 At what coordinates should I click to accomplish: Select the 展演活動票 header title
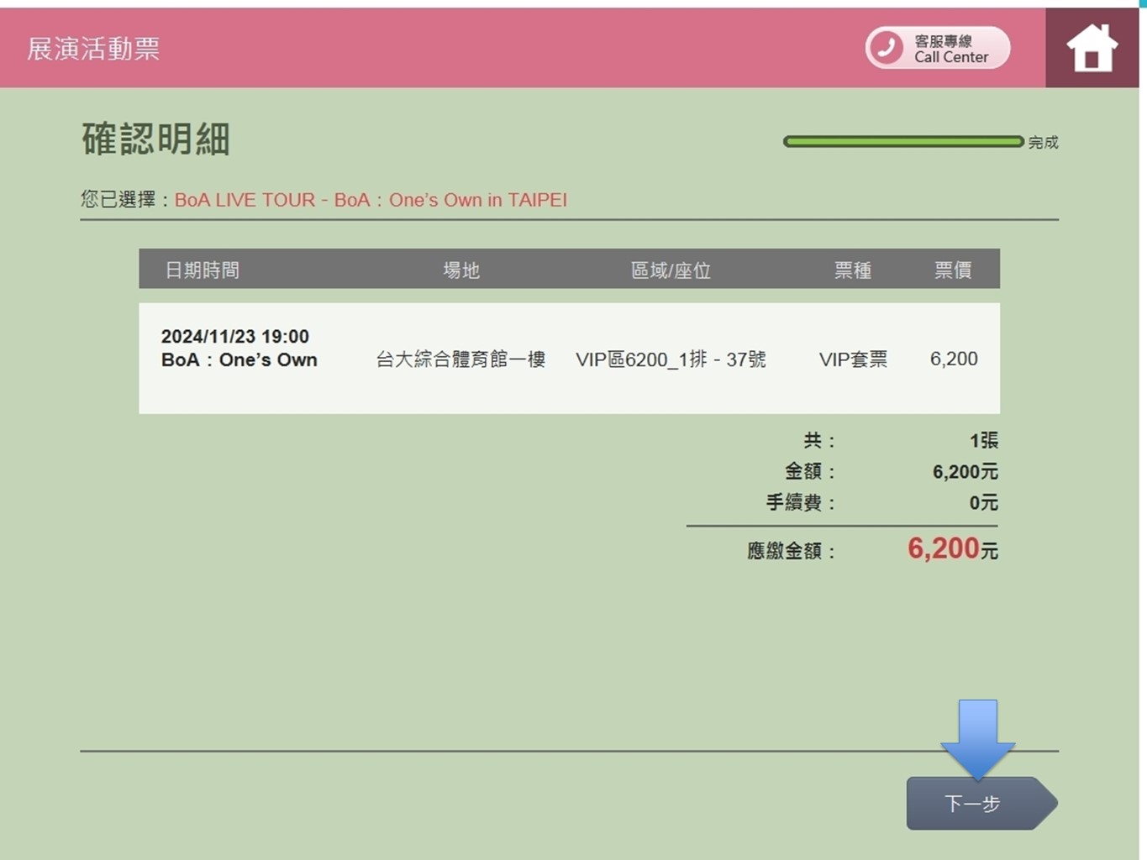[93, 49]
